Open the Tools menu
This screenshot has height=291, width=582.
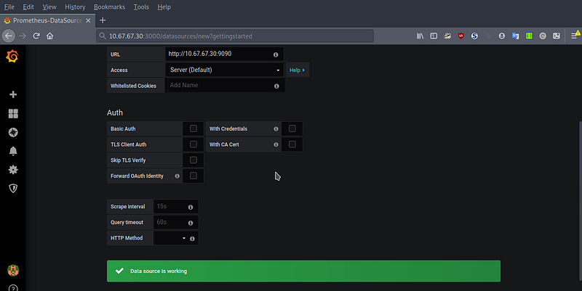tap(141, 7)
